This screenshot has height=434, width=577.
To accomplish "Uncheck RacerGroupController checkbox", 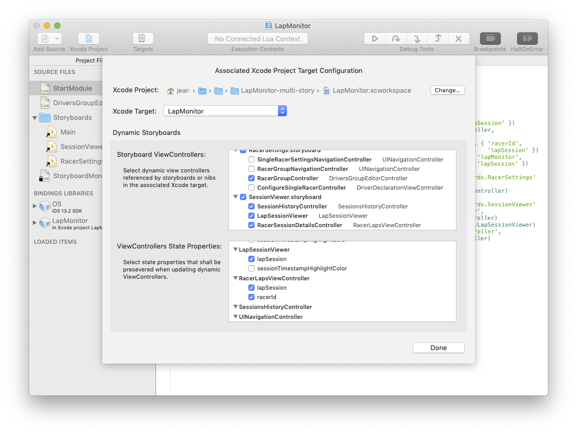I will 251,178.
